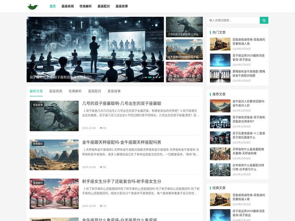
Task: Click market crowd thumbnail in 推荐文章
Action: 220,154
